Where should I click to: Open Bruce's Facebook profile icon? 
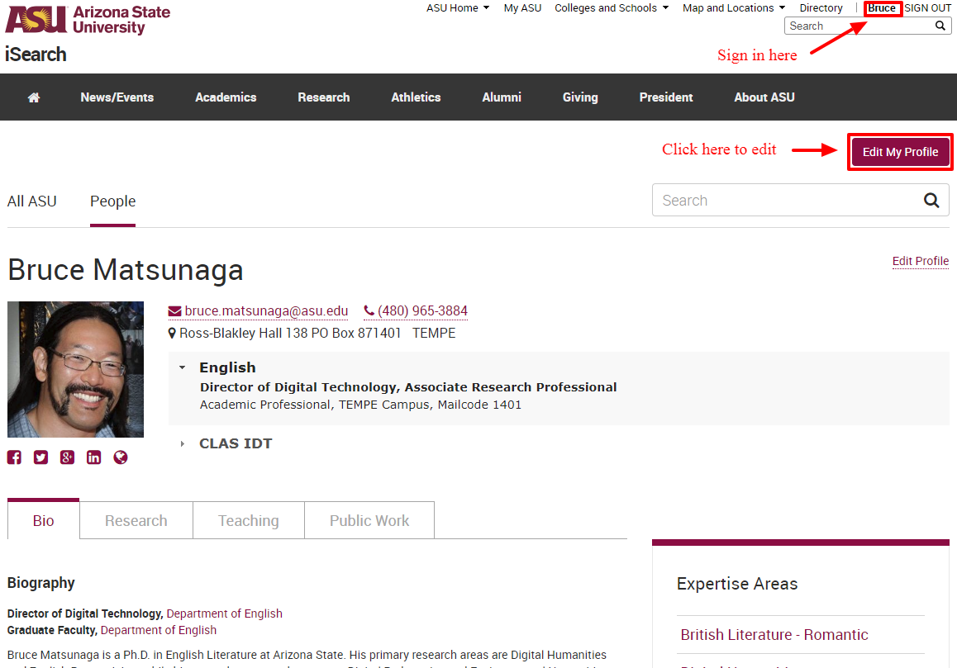14,457
